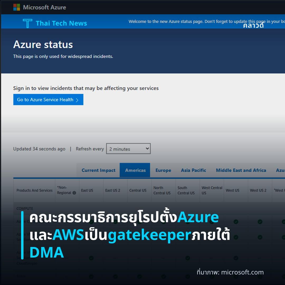Viewport: 285px width, 285px height.
Task: Click the COMPUTE section label
Action: point(25,208)
